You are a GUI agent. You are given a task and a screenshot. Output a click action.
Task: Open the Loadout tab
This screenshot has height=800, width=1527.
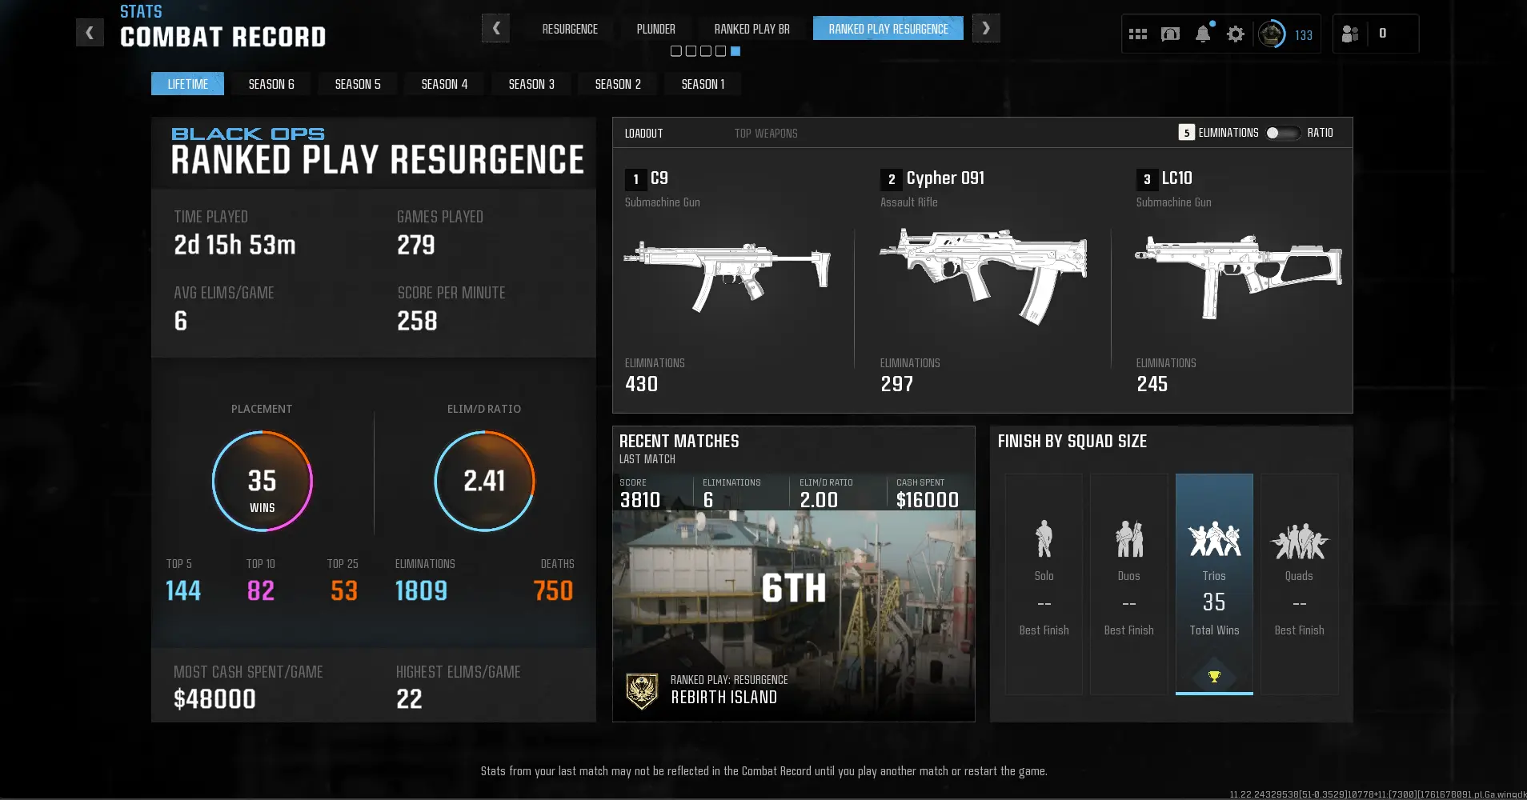pyautogui.click(x=643, y=134)
